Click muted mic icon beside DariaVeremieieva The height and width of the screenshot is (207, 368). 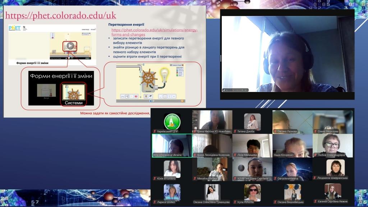(275, 178)
